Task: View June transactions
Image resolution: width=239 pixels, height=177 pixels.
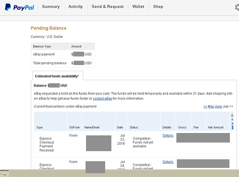Action: (218, 106)
